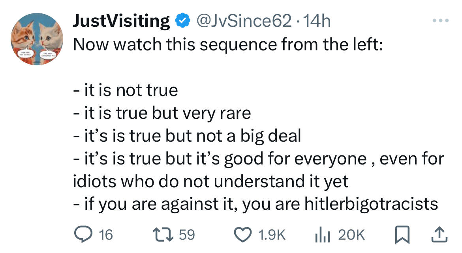Screen dimensions: 462x253
Task: Click the 59 reposts count
Action: click(187, 235)
